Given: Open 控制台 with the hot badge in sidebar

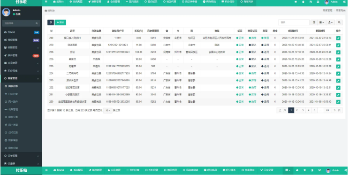Looking at the screenshot, I should [21, 32].
